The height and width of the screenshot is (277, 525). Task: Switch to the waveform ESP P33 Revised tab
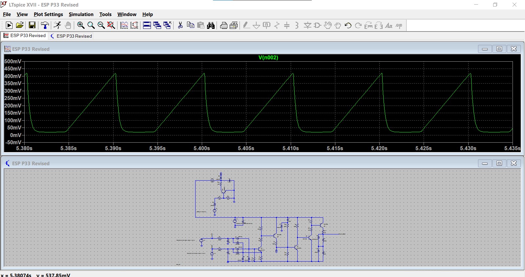tap(25, 36)
